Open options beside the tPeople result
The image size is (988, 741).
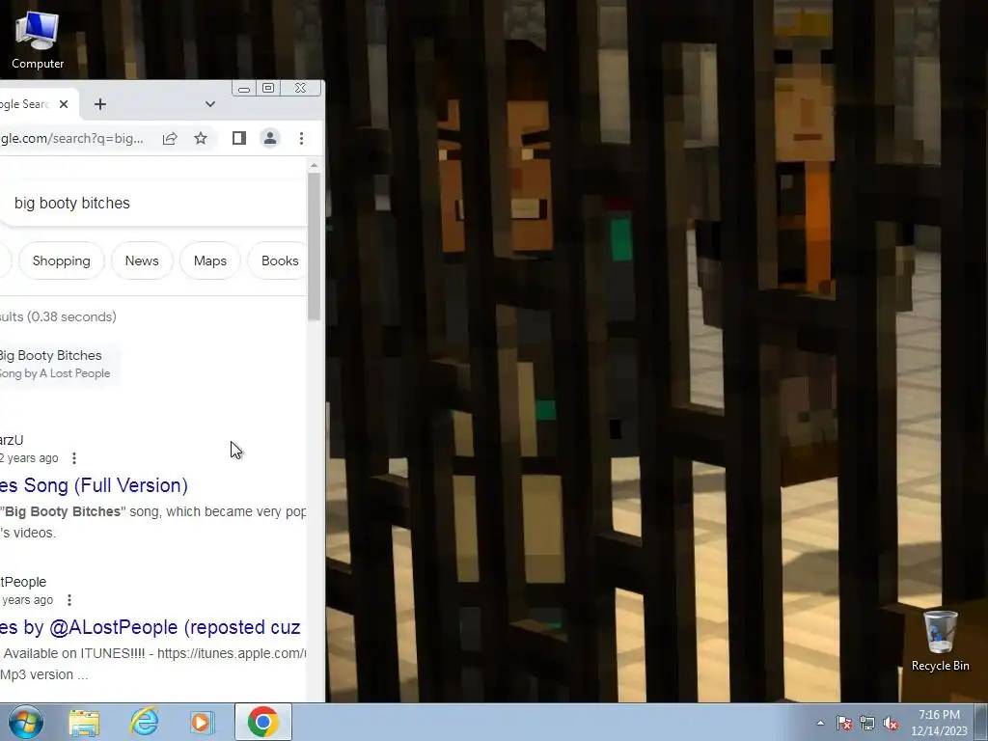69,600
